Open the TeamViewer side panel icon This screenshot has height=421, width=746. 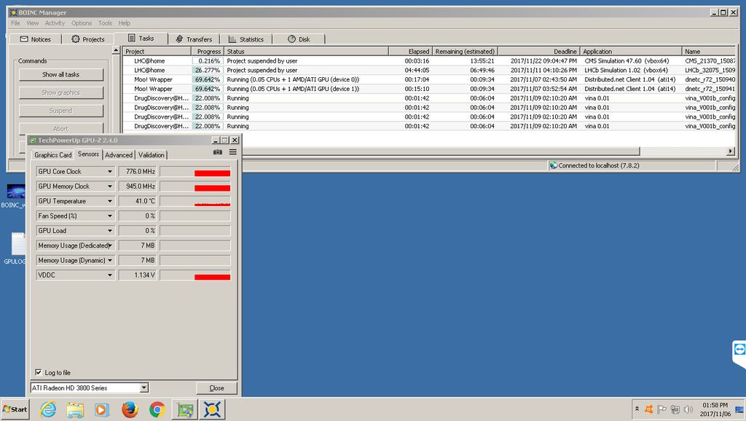[739, 350]
